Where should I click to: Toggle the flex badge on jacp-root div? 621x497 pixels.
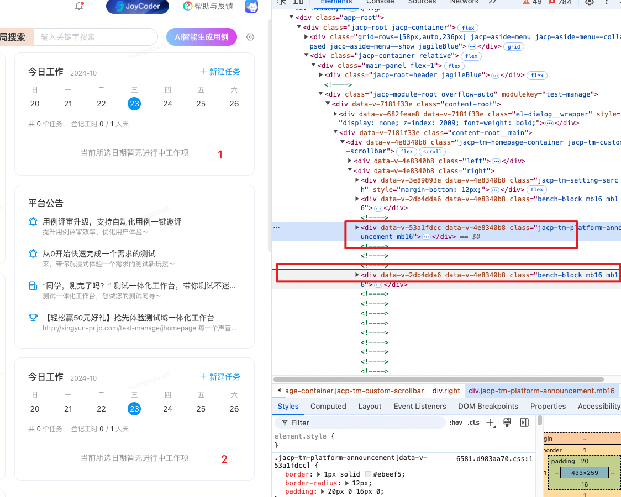tap(469, 28)
